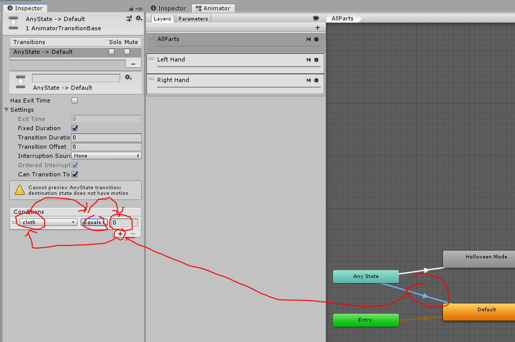Switch to the second Inspector tab
Viewport: 515px width, 342px height.
[x=169, y=8]
